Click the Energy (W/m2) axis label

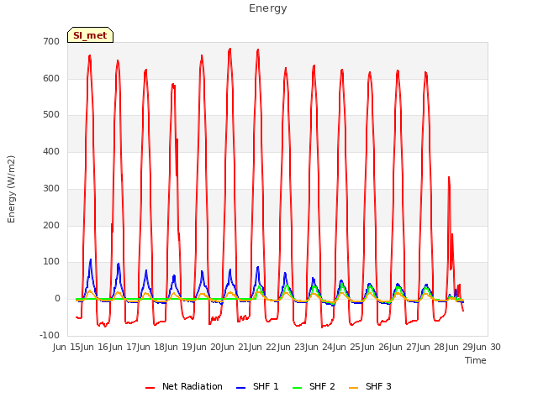11,189
